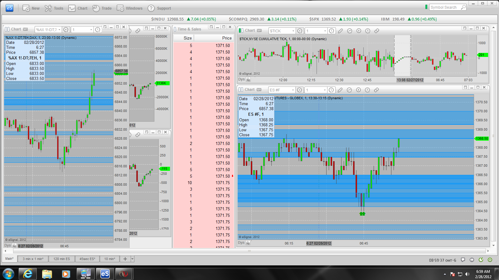Open the window options dropdown of ES #F chart
Image resolution: width=499 pixels, height=280 pixels.
pyautogui.click(x=465, y=87)
